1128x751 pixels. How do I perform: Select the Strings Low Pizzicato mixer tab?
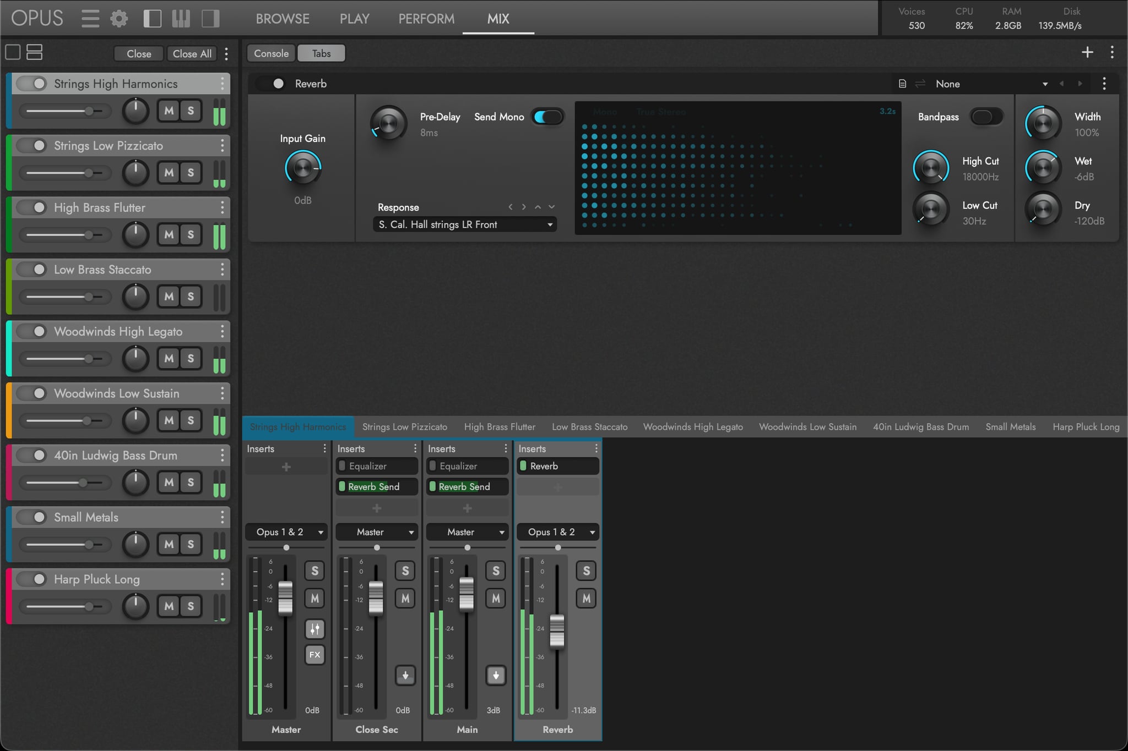(x=405, y=427)
